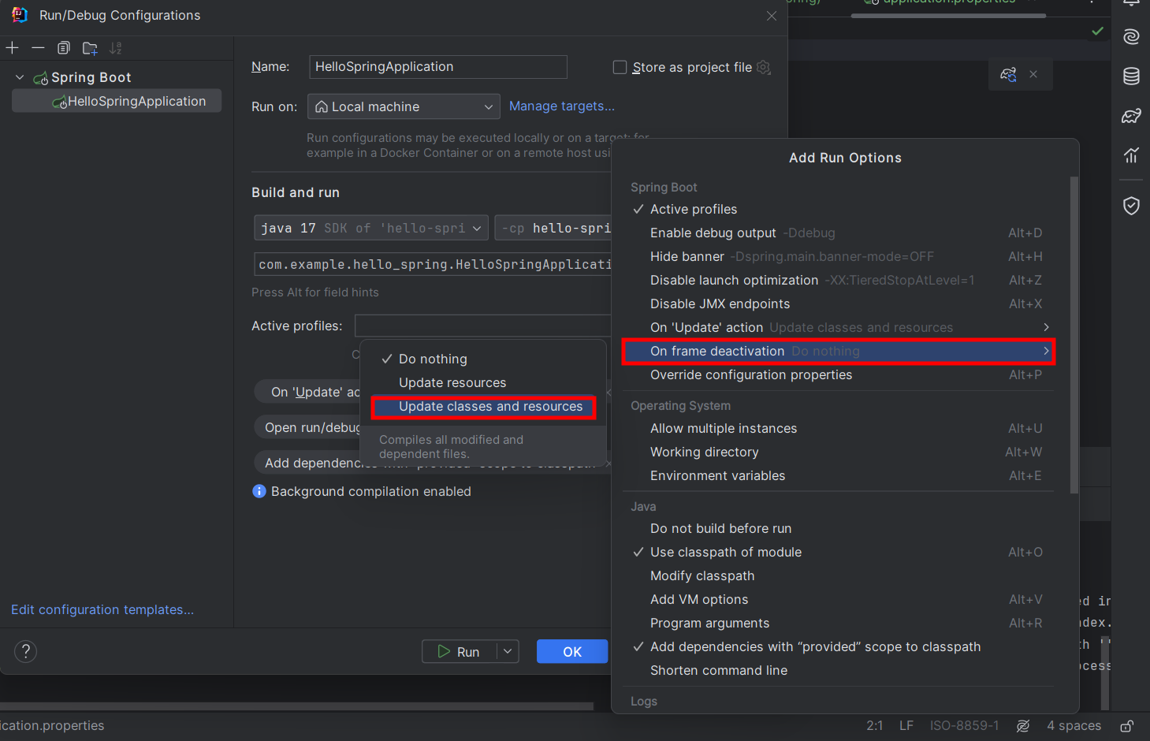Open the Database tool window
The width and height of the screenshot is (1150, 741).
1131,76
